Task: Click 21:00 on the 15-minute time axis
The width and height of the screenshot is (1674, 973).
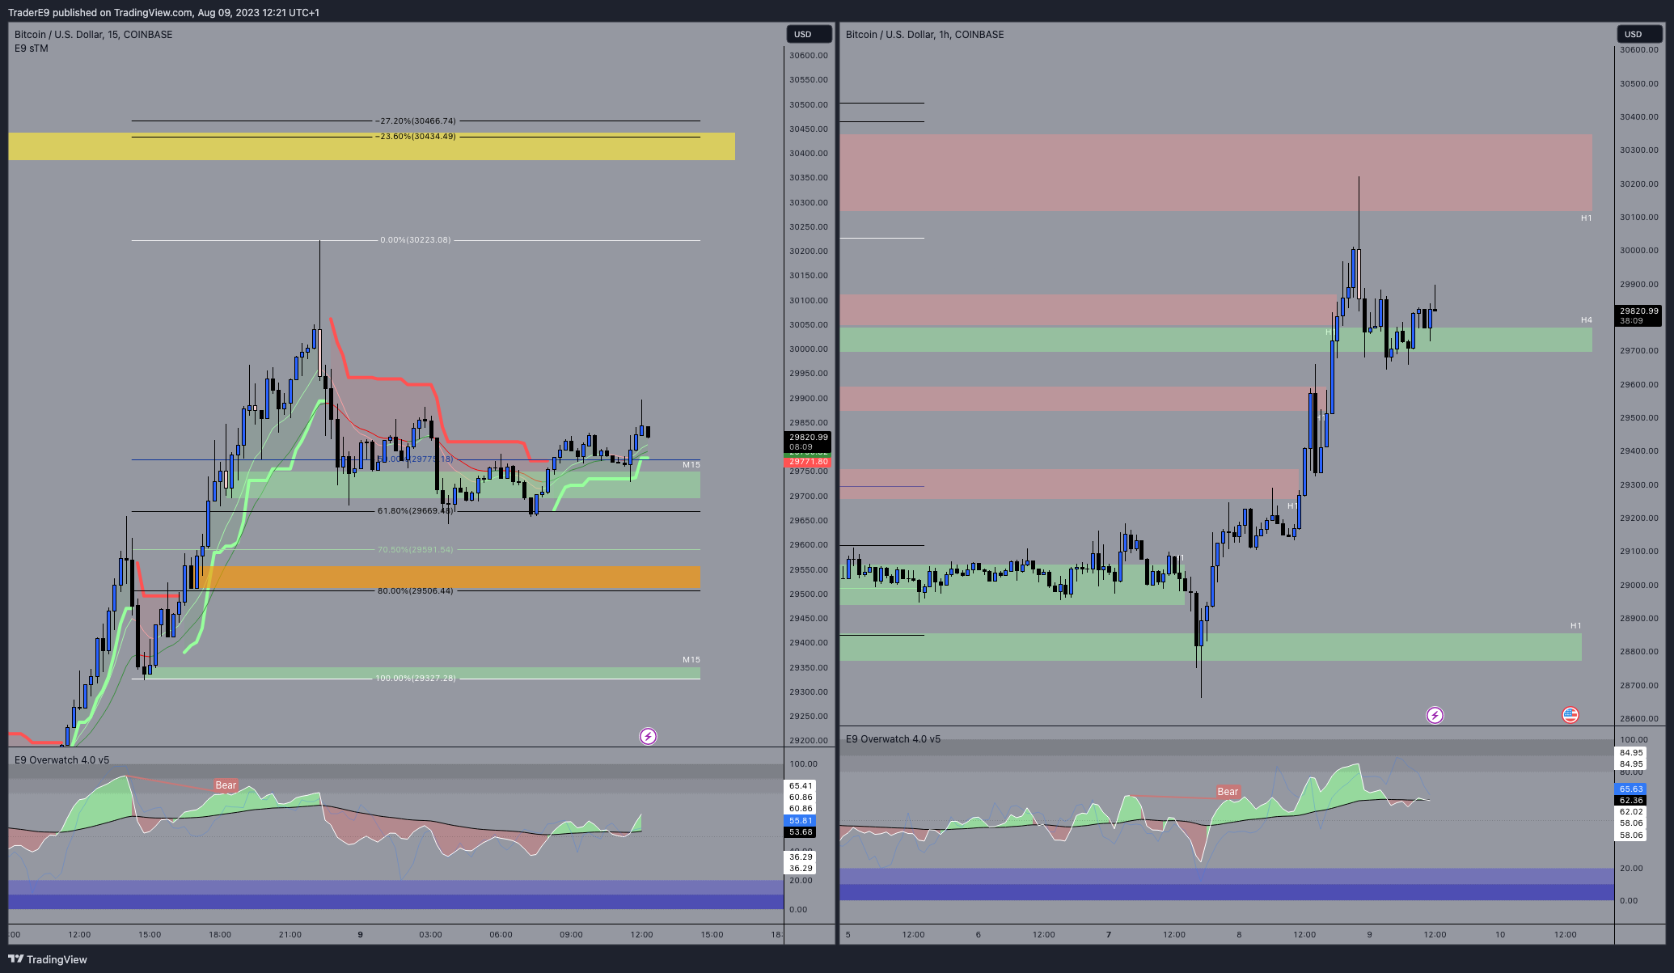Action: pos(290,935)
